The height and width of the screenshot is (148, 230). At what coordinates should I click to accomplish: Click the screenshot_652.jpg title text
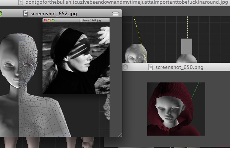tap(54, 13)
